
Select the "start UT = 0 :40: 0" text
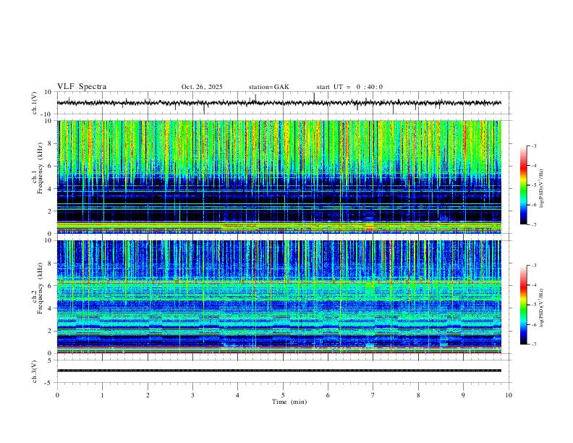point(349,87)
